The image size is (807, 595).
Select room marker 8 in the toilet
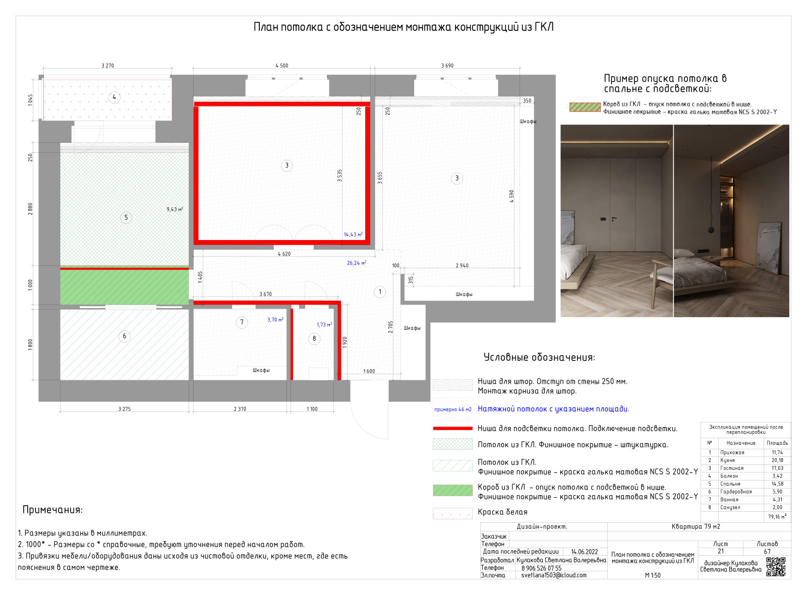[314, 338]
